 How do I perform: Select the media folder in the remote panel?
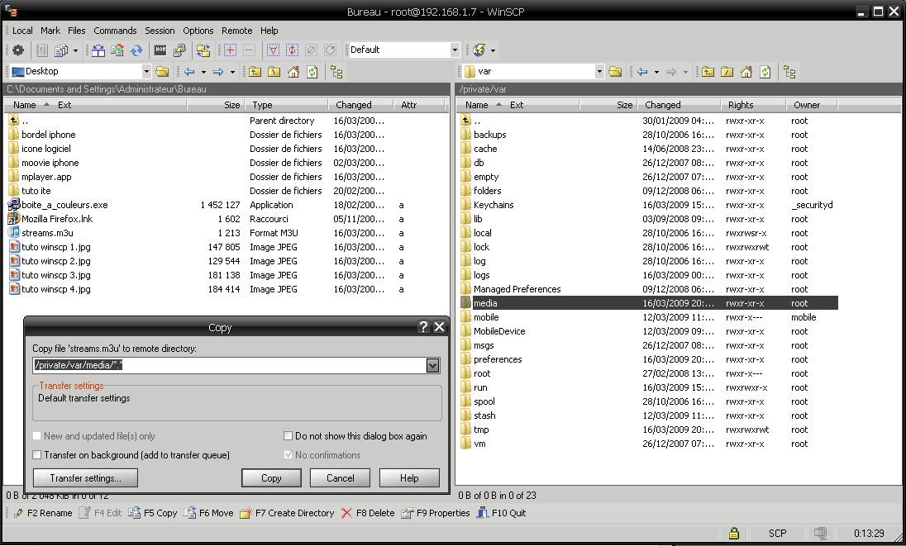click(486, 303)
